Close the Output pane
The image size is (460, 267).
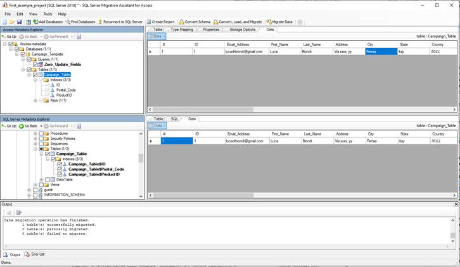[x=456, y=204]
